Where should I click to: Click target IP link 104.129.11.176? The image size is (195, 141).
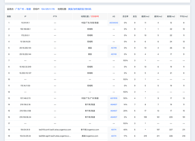click(48, 9)
